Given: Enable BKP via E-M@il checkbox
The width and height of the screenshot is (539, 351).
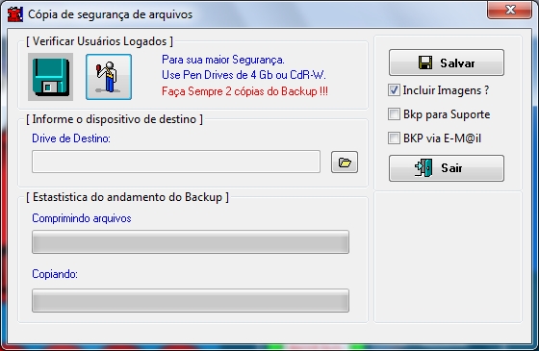Looking at the screenshot, I should point(394,138).
